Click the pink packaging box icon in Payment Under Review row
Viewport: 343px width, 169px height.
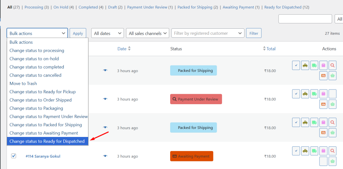[x=323, y=94]
